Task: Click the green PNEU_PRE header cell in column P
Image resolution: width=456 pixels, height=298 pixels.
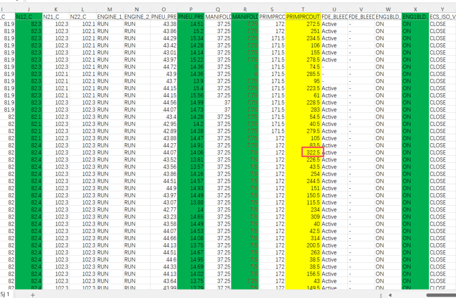Action: coord(191,17)
